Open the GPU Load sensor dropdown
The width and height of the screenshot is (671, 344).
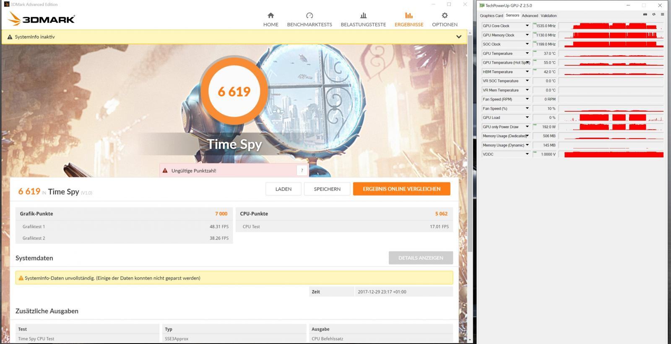click(527, 118)
